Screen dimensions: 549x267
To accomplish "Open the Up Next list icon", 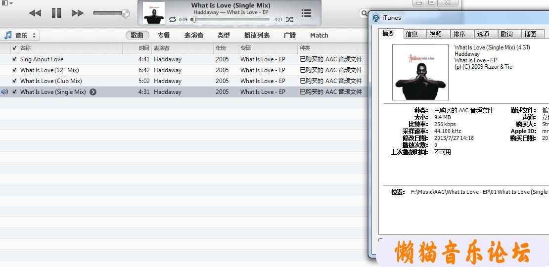I will point(306,13).
